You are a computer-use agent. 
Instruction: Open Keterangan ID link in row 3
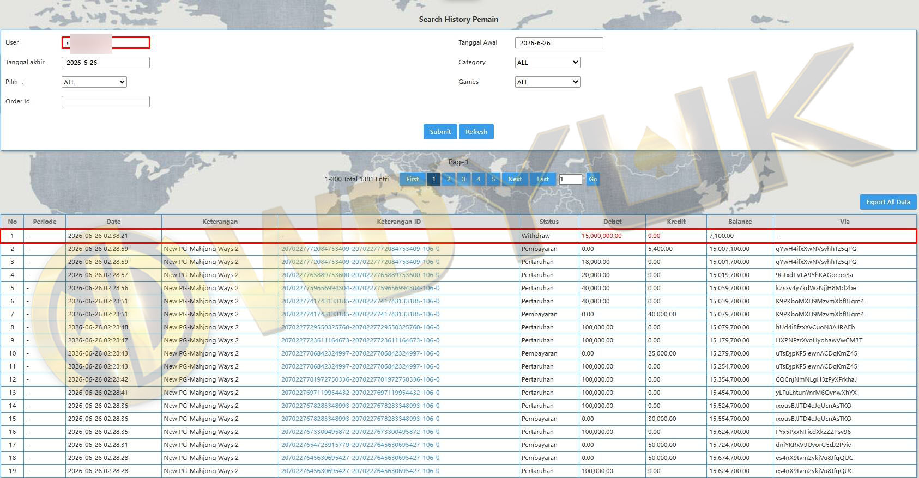(x=360, y=262)
